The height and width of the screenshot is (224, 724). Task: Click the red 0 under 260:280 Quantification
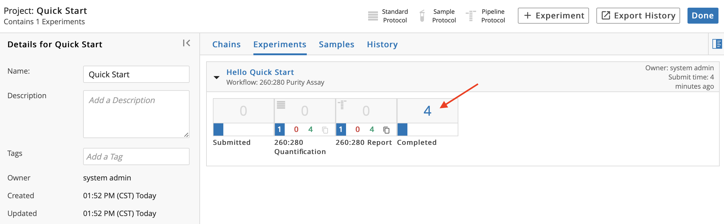pyautogui.click(x=296, y=129)
